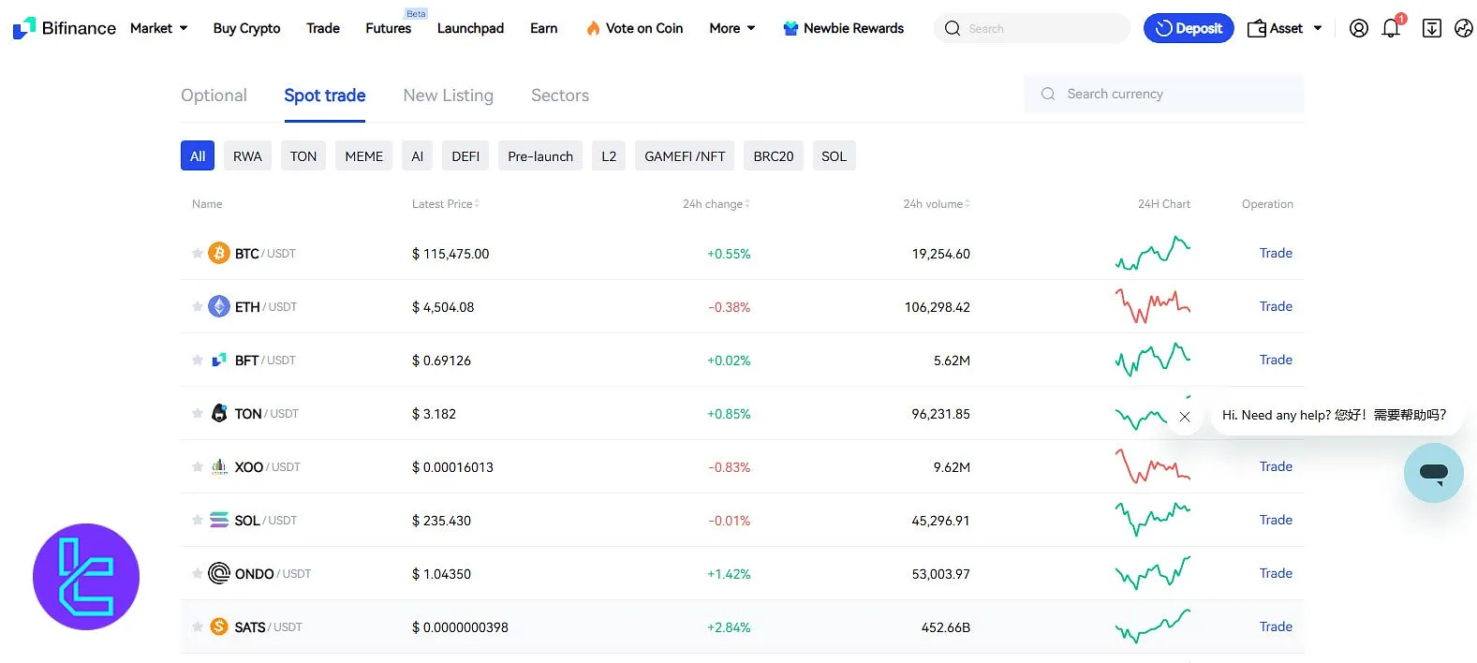
Task: Filter by BRC20 sector
Action: (x=774, y=156)
